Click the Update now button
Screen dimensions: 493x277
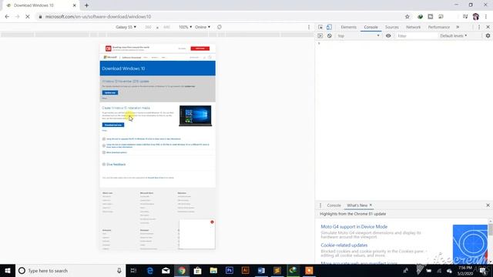tap(110, 92)
